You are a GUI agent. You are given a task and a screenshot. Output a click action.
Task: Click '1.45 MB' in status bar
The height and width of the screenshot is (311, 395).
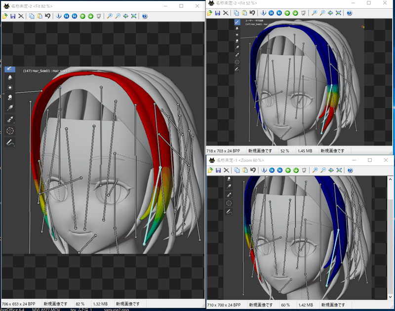305,151
